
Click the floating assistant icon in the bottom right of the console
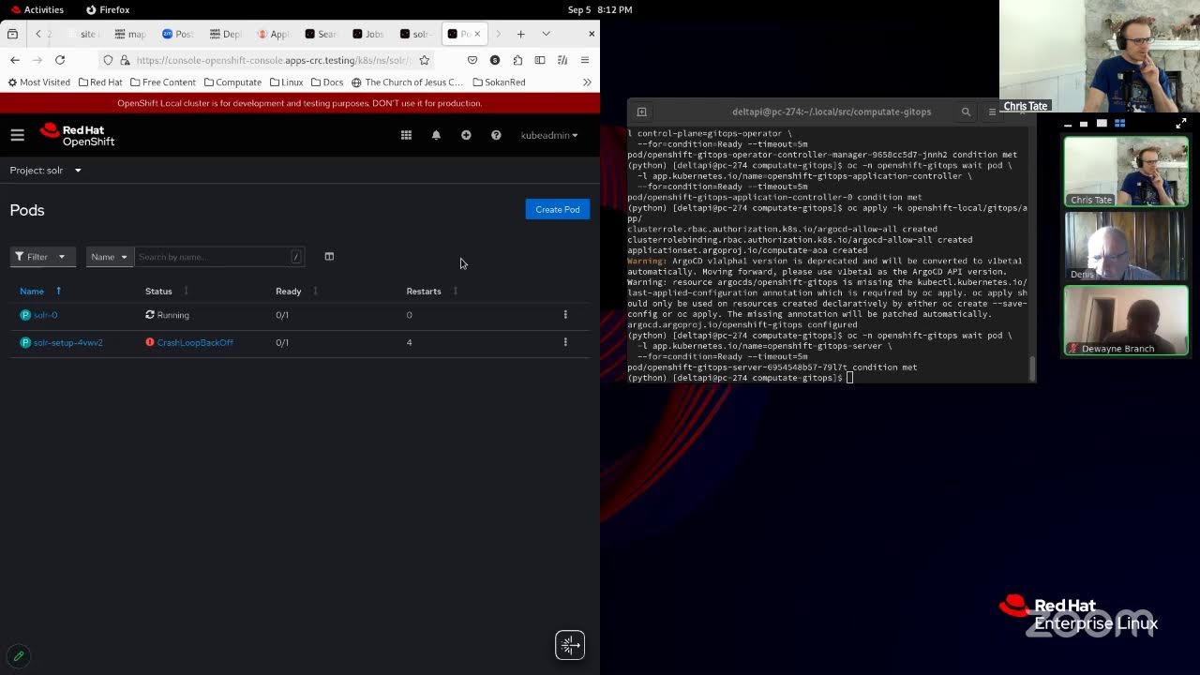coord(570,645)
